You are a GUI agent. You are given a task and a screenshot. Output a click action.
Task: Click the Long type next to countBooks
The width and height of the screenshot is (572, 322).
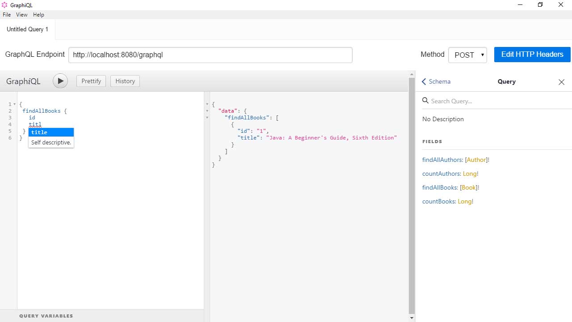(x=464, y=201)
